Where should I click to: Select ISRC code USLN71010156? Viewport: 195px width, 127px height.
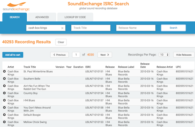tap(94, 86)
